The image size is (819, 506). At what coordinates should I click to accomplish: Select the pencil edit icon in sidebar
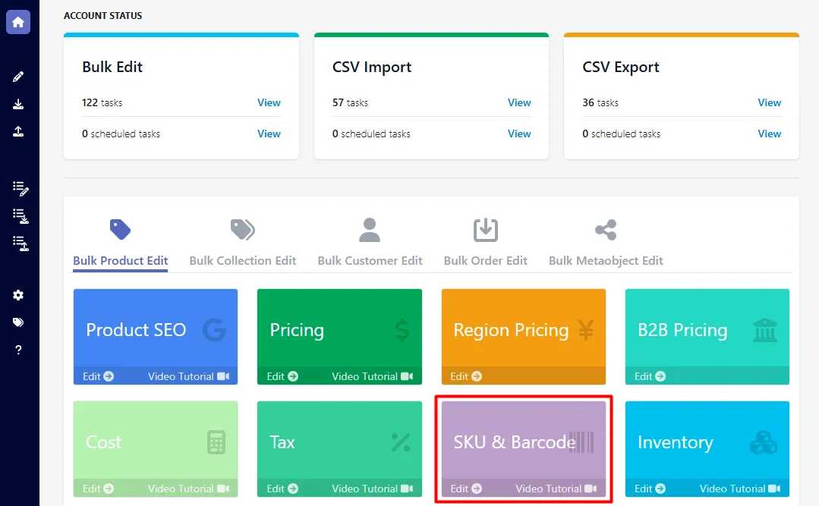pyautogui.click(x=18, y=77)
